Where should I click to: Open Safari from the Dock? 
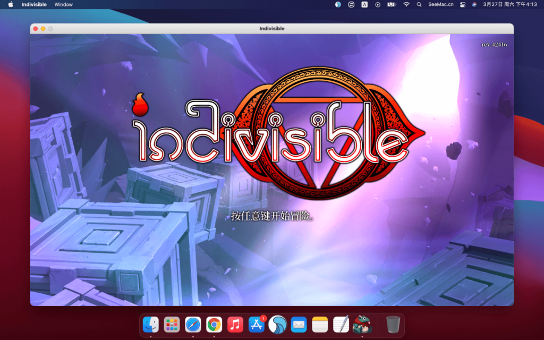tap(192, 324)
